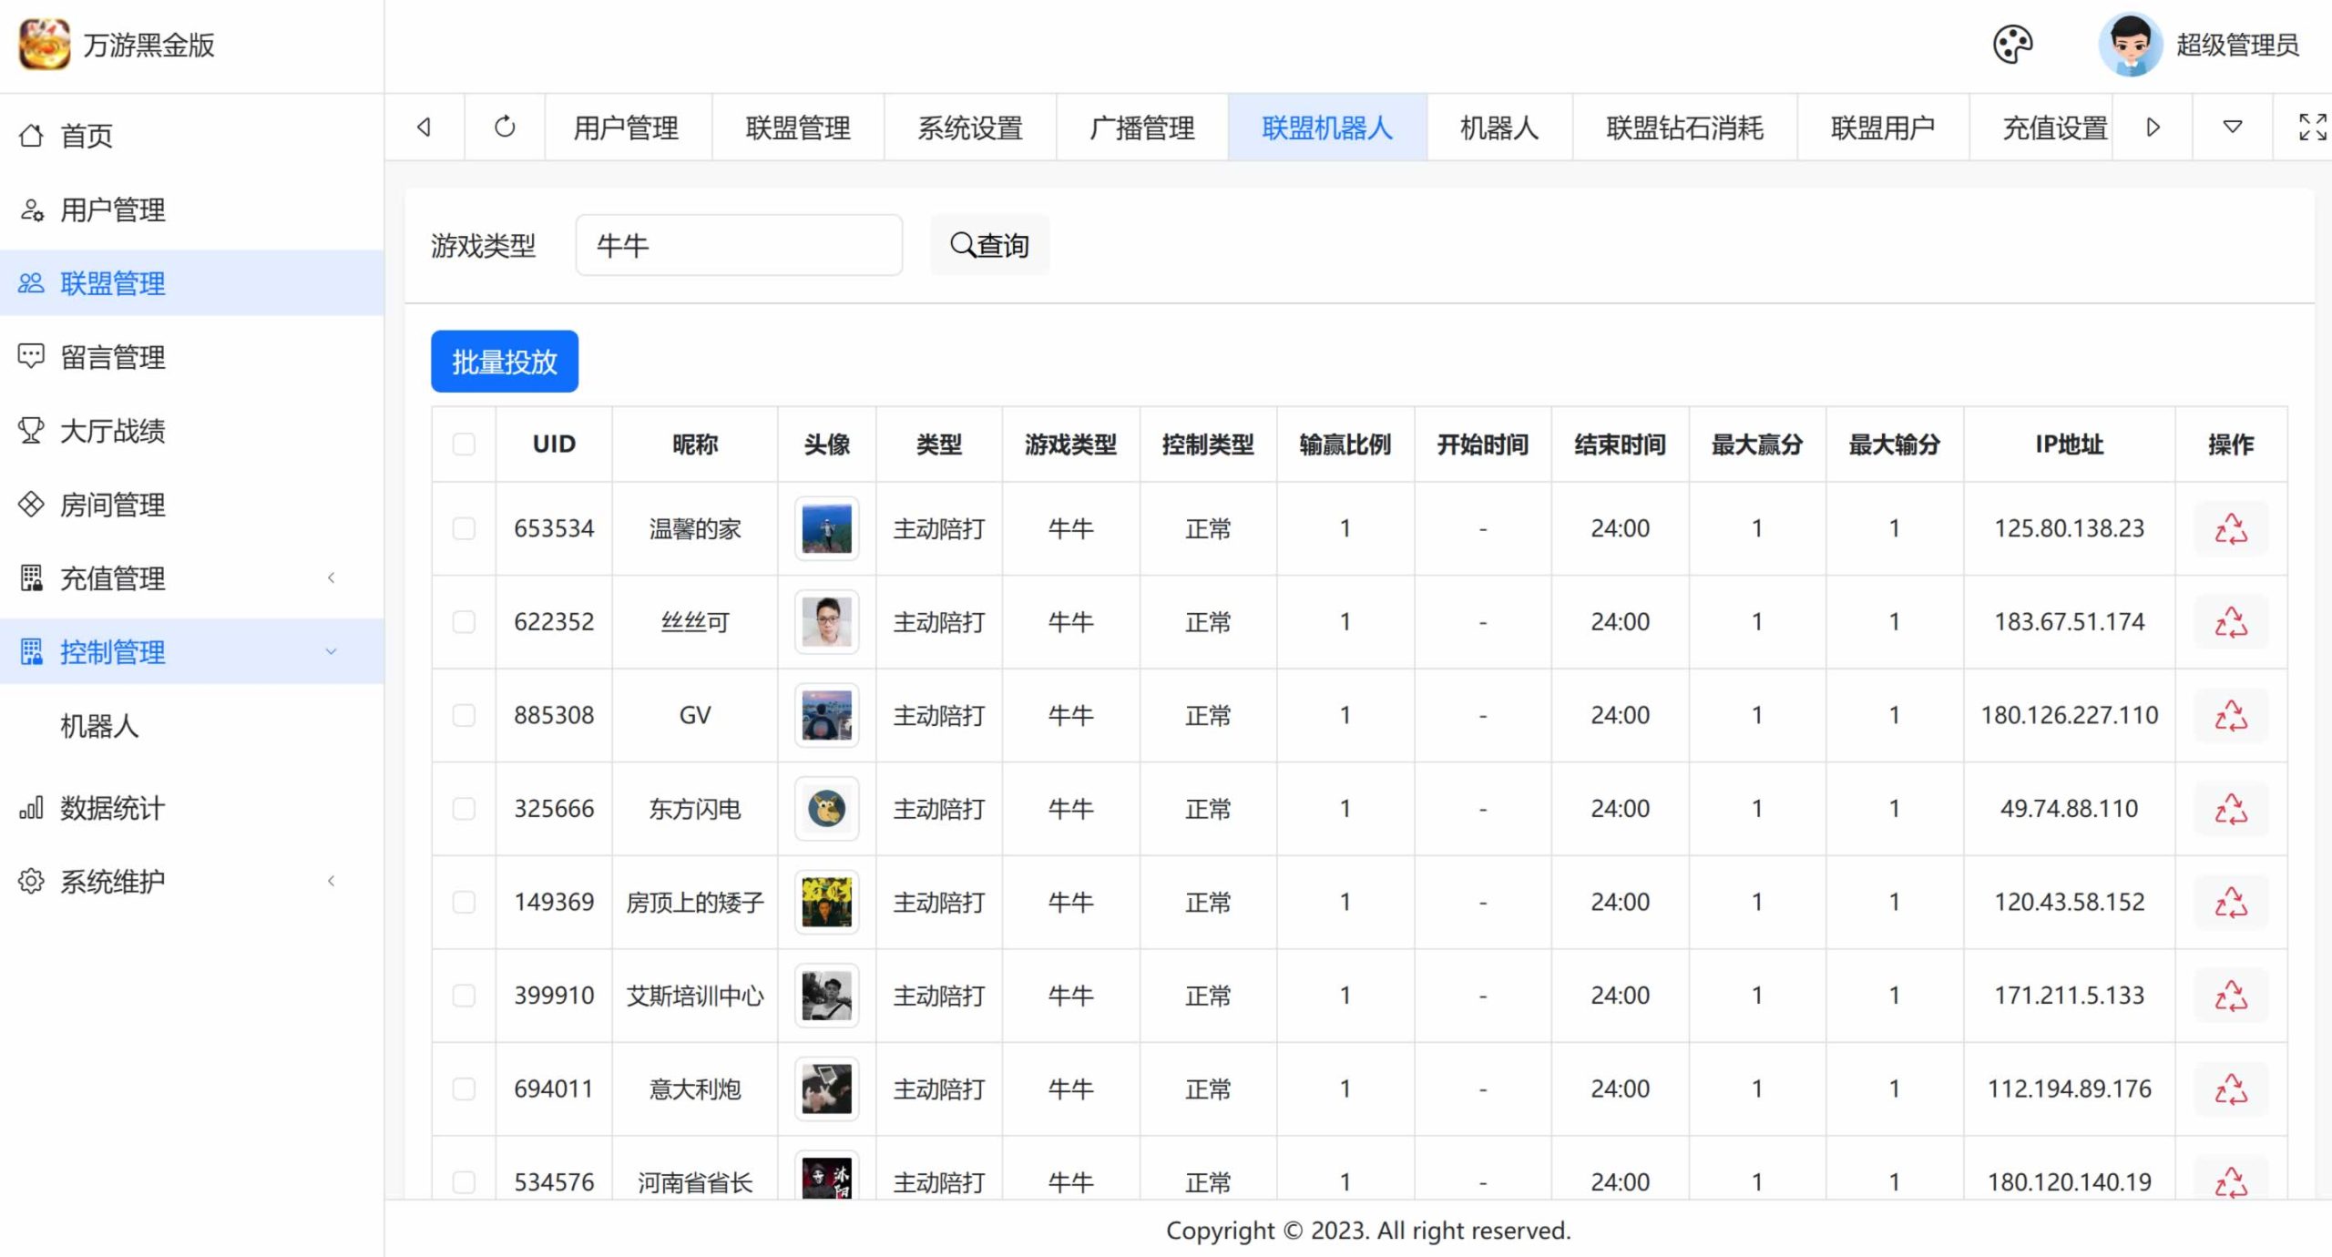Switch to the 机器人 tab
Image resolution: width=2332 pixels, height=1257 pixels.
pyautogui.click(x=1499, y=128)
